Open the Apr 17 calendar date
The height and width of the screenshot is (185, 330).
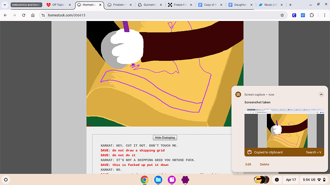click(291, 180)
